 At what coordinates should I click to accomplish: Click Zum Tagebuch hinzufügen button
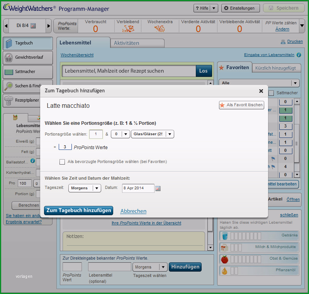79,211
